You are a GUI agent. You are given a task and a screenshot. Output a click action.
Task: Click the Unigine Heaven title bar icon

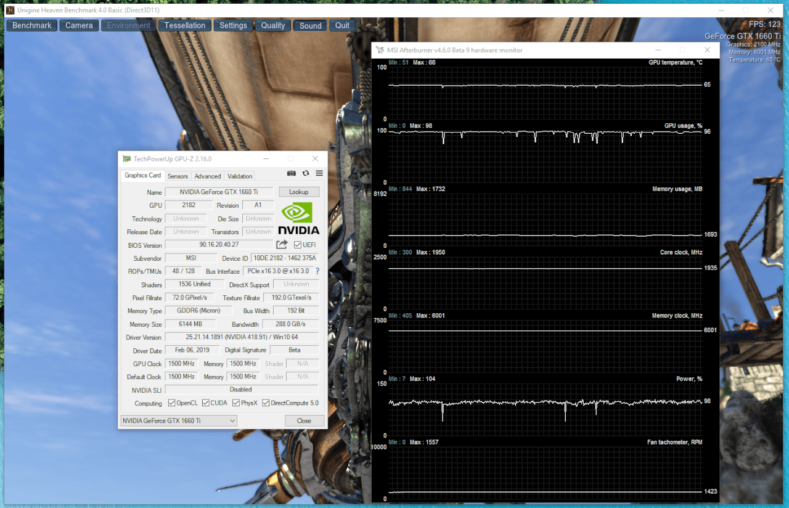(x=10, y=10)
